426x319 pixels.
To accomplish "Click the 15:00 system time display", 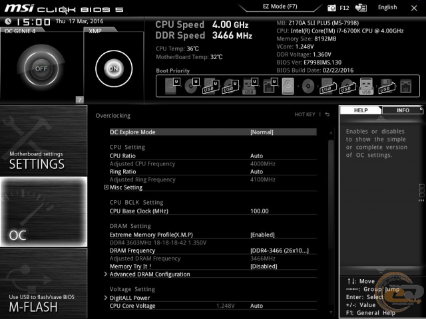I will [x=34, y=22].
